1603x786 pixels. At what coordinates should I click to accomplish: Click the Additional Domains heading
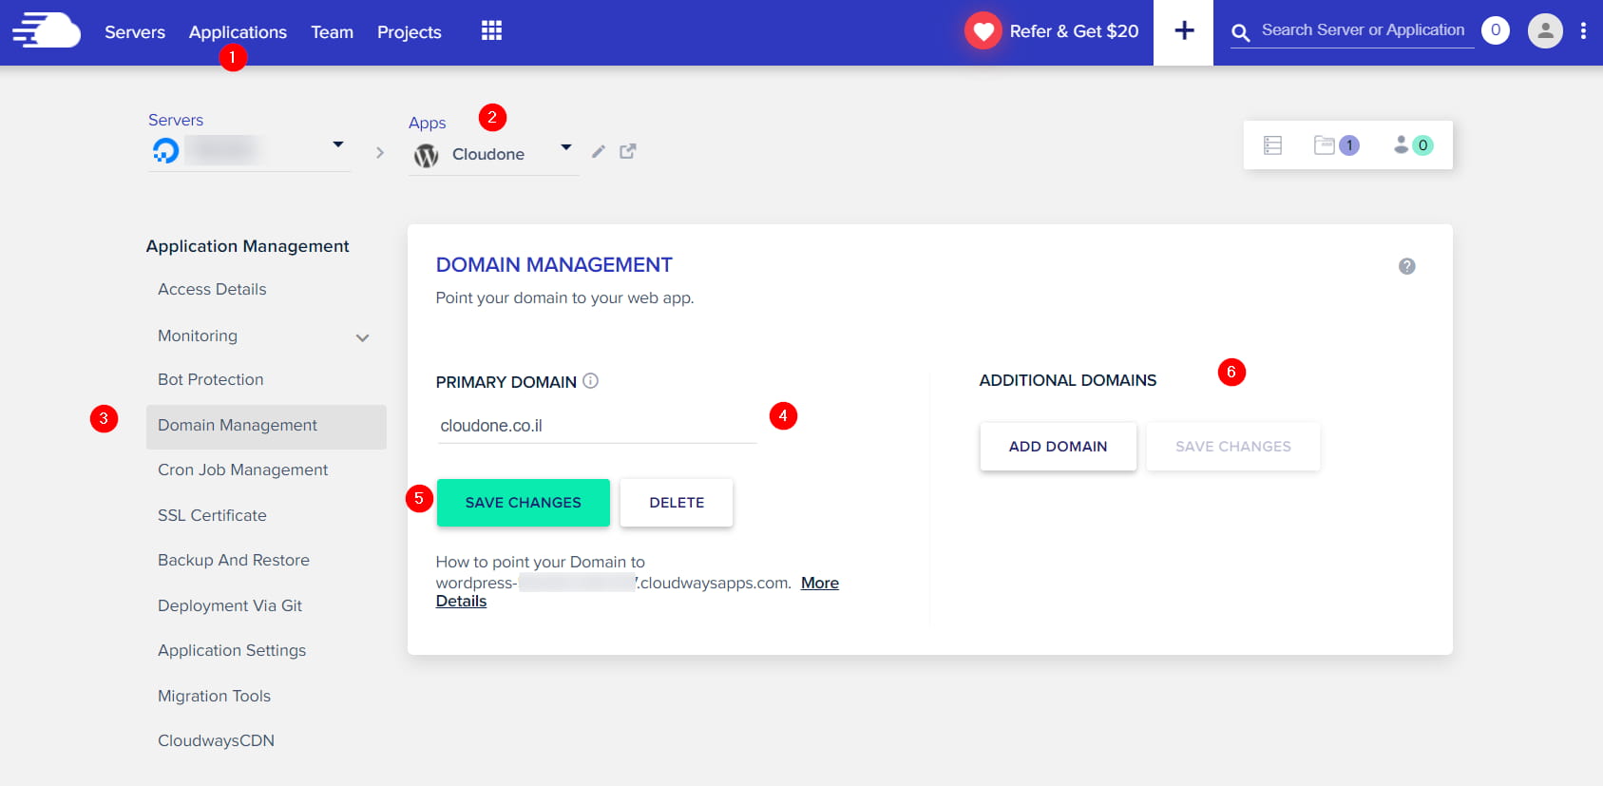(x=1068, y=380)
